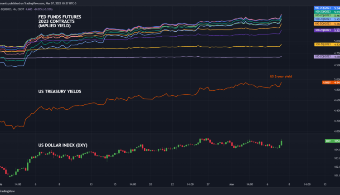
Task: Click the 22 date on time axis
Action: pos(173,185)
